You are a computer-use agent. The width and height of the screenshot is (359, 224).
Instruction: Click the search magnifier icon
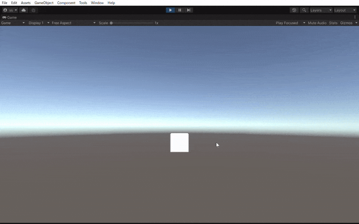(304, 10)
